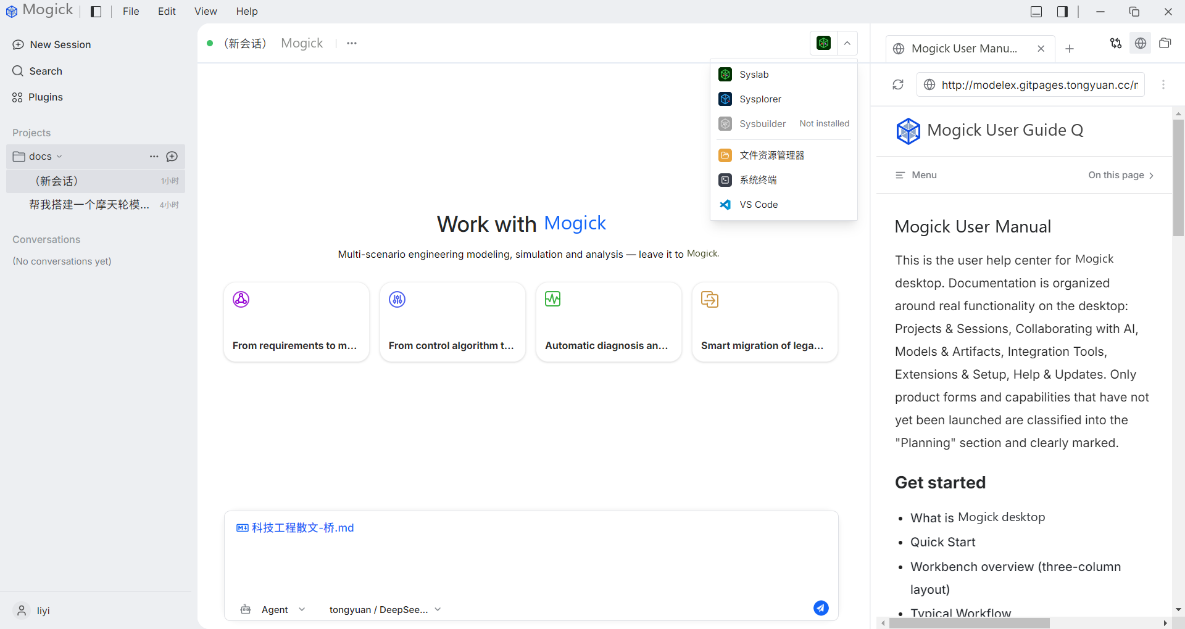1185x629 pixels.
Task: Open the Quick Start link
Action: [942, 542]
